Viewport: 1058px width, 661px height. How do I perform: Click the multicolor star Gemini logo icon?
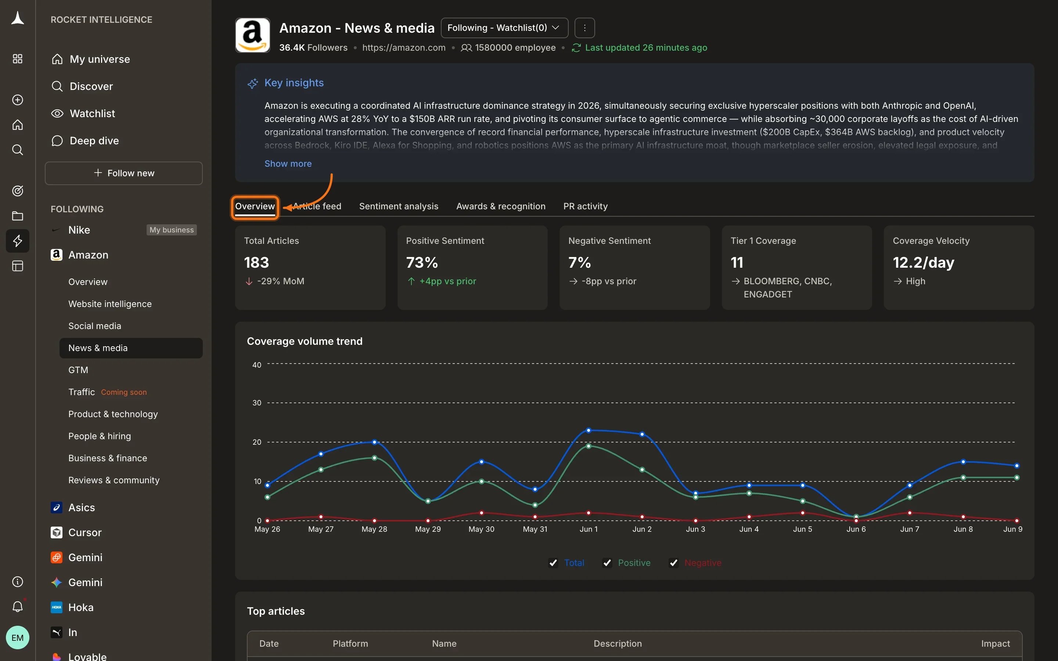[x=57, y=582]
